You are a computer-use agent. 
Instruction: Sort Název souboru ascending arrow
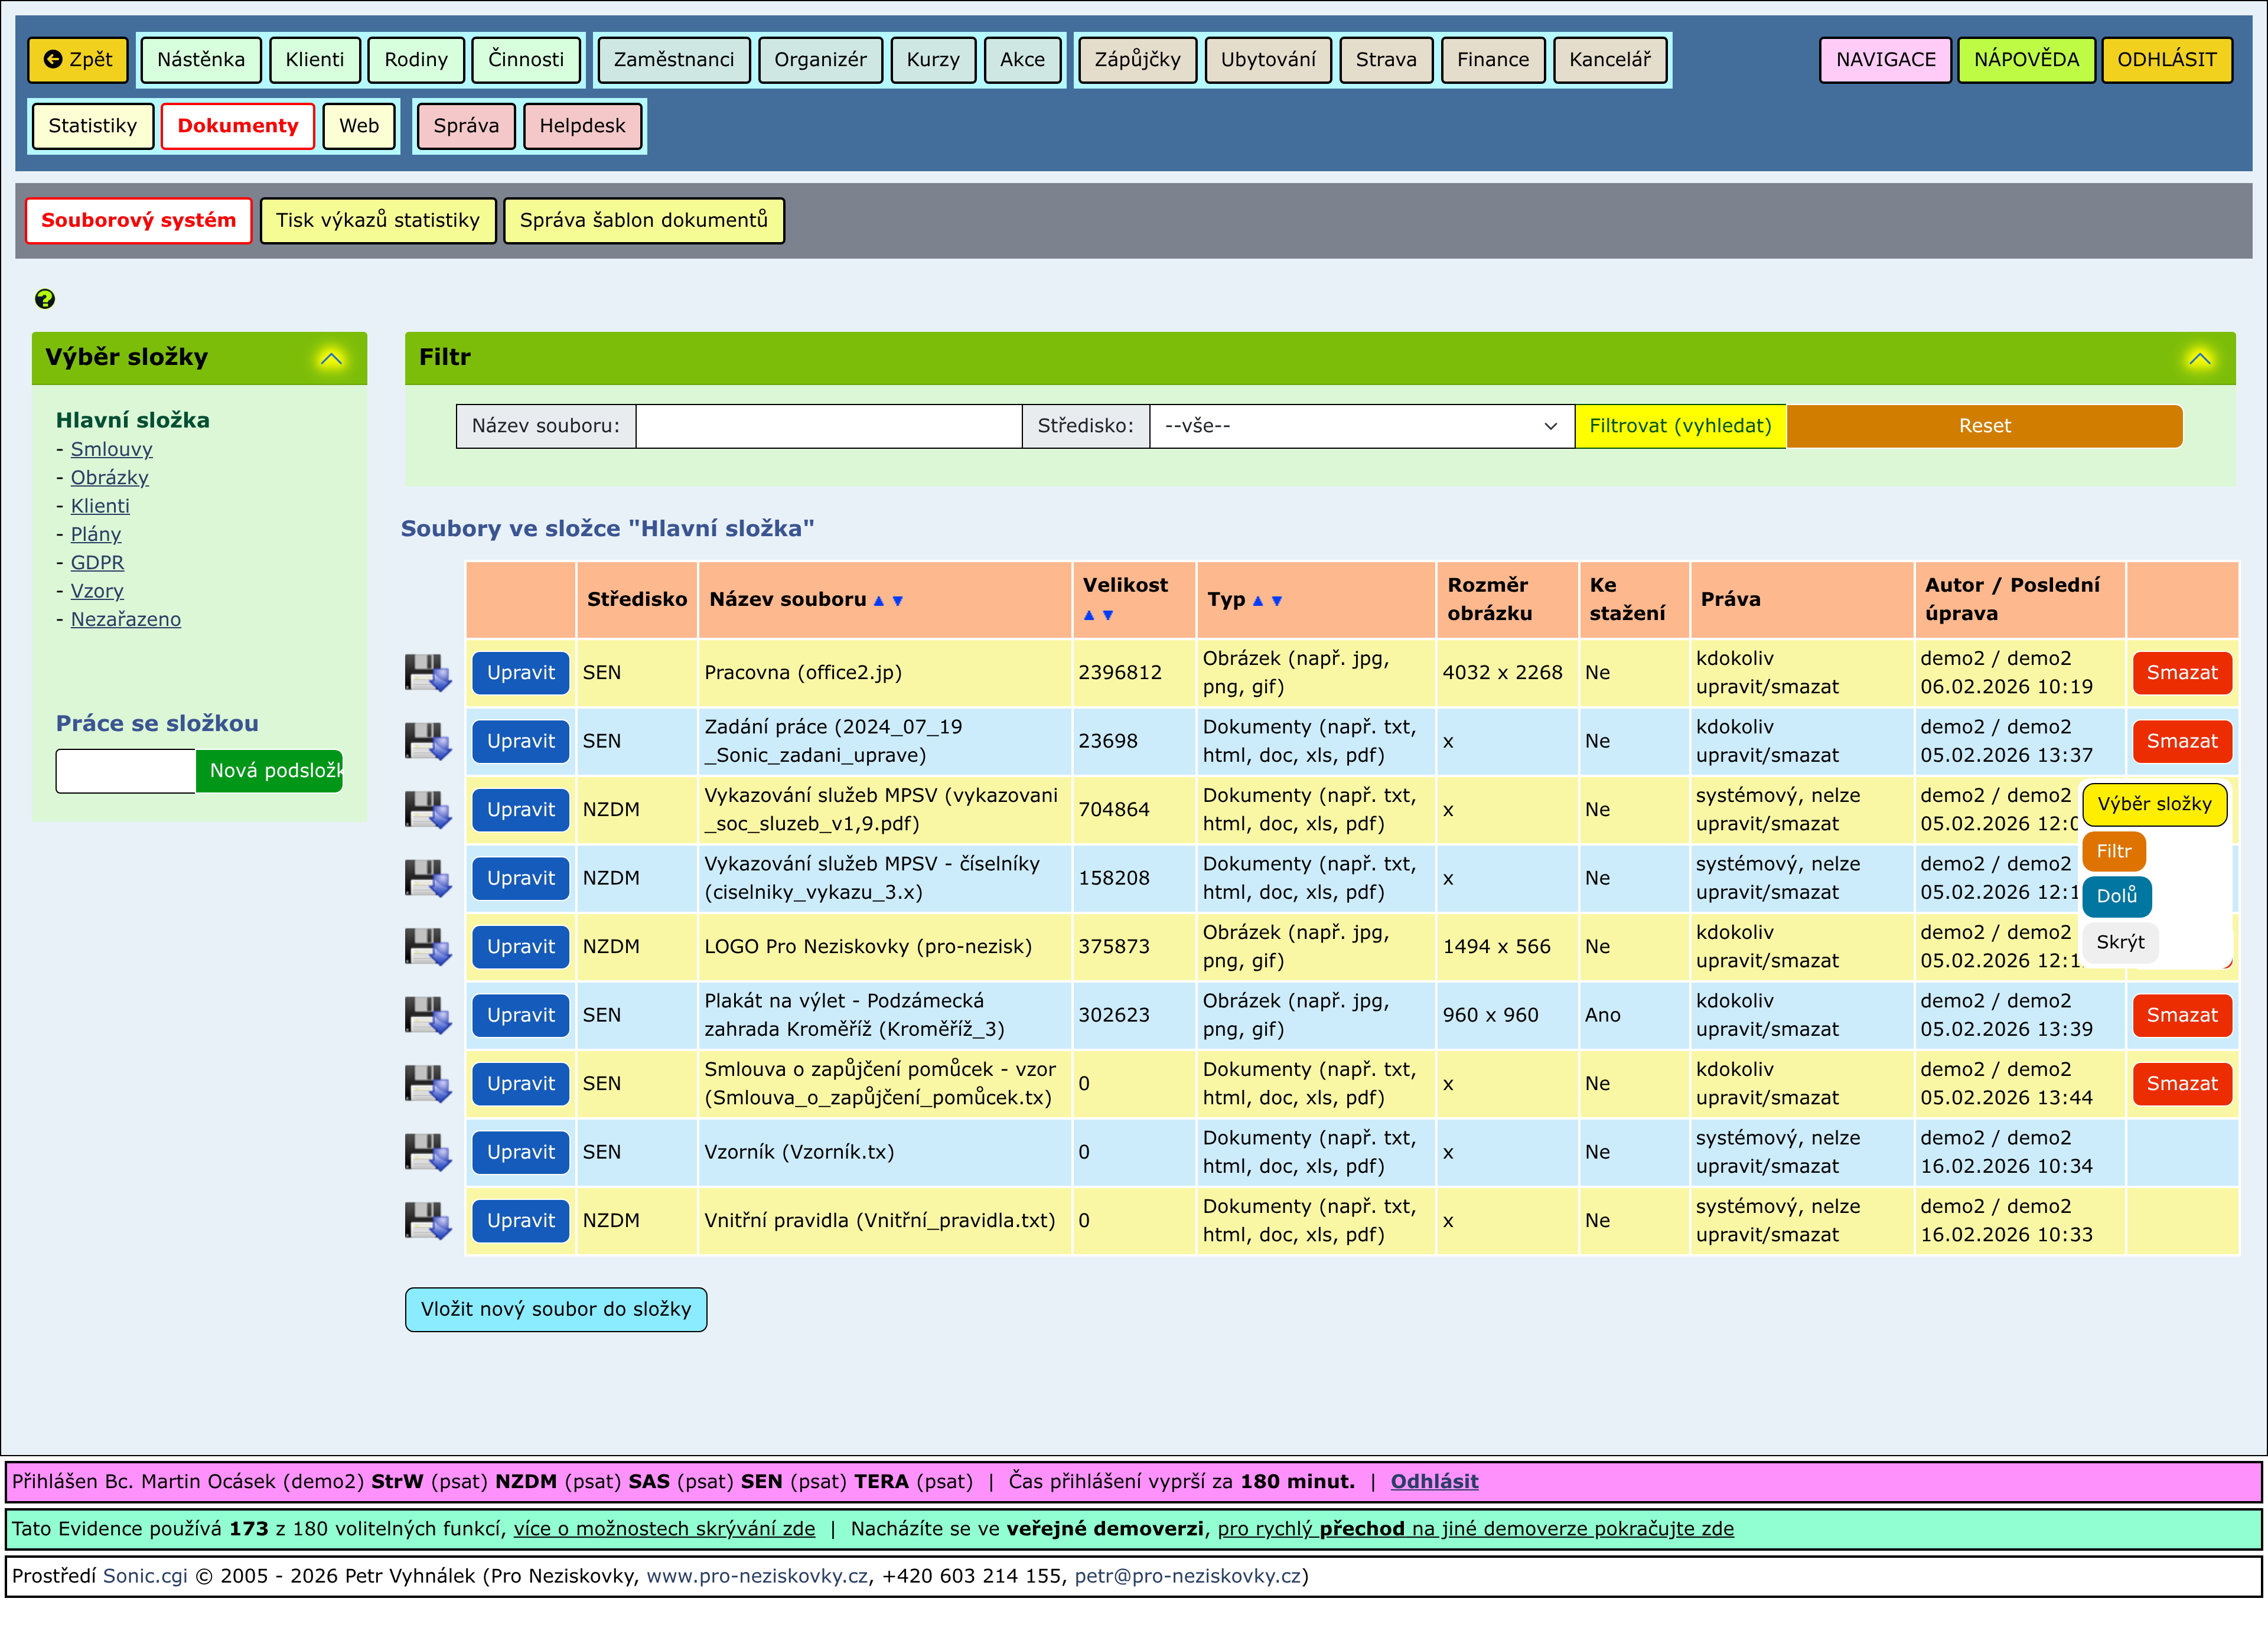click(x=879, y=601)
